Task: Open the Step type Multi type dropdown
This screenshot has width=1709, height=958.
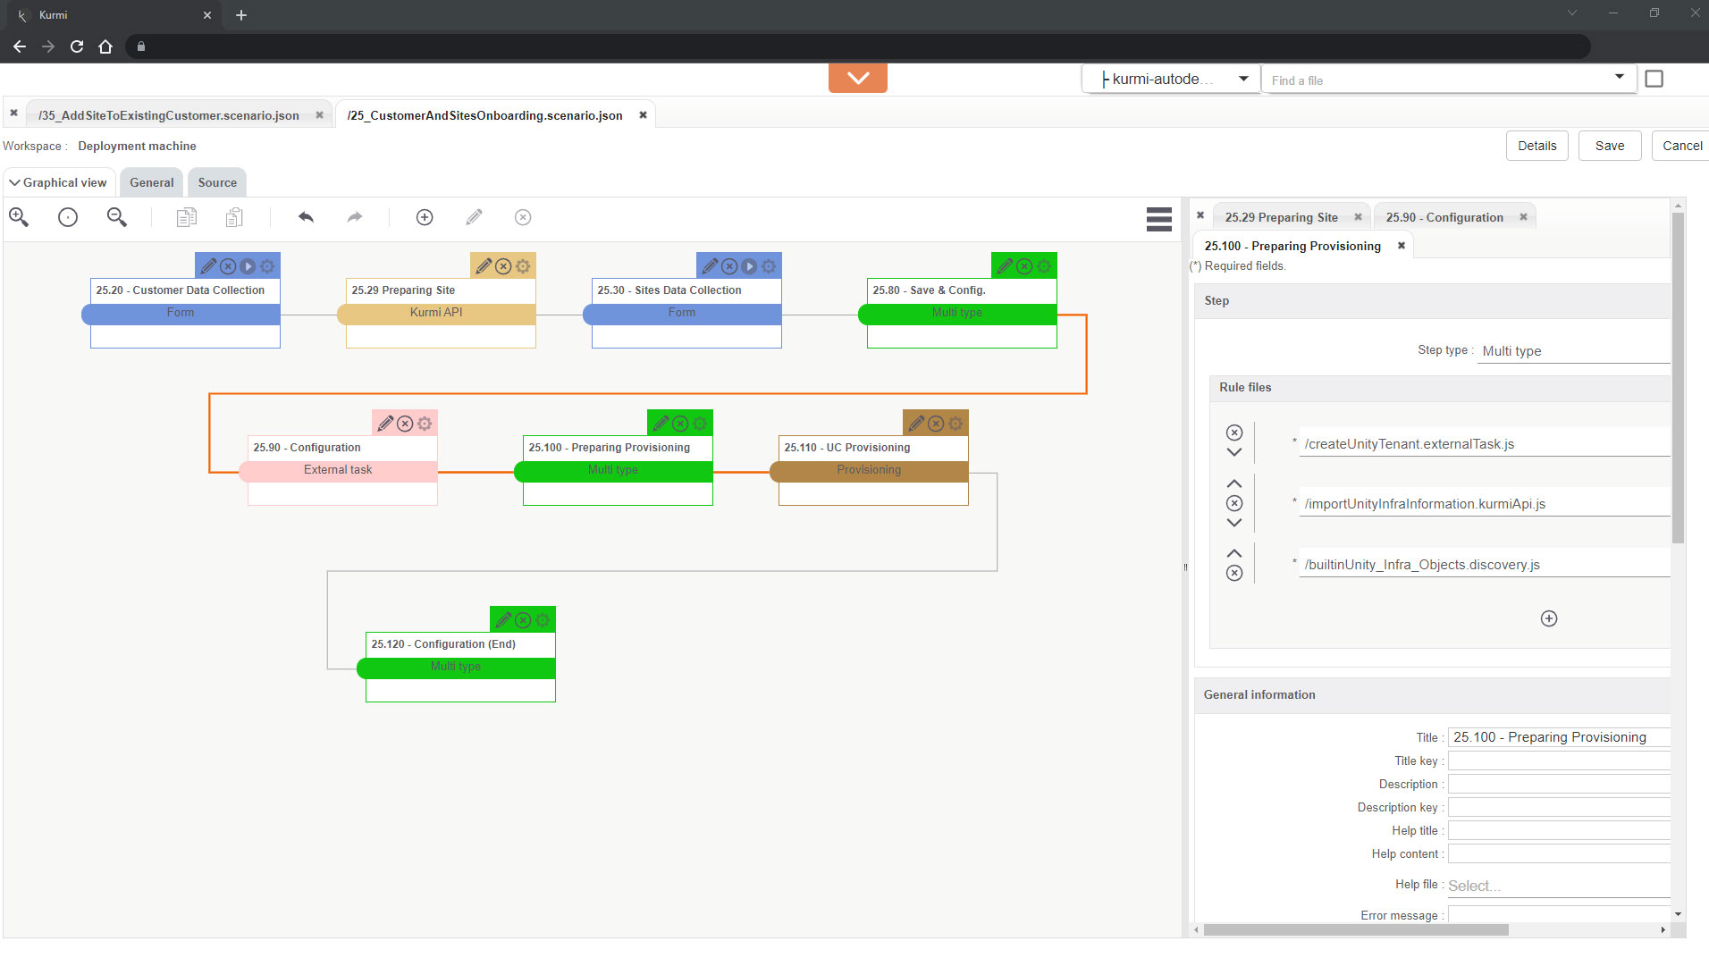Action: click(x=1573, y=351)
